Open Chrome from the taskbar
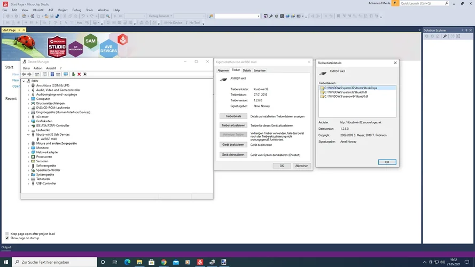Image resolution: width=475 pixels, height=267 pixels. pos(163,262)
